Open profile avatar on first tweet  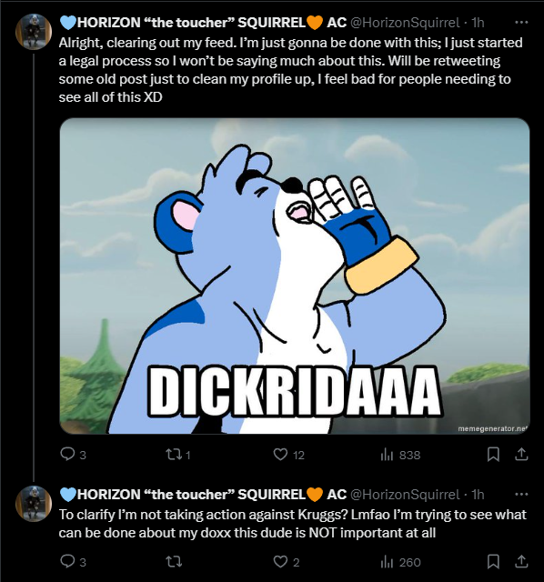tap(34, 32)
